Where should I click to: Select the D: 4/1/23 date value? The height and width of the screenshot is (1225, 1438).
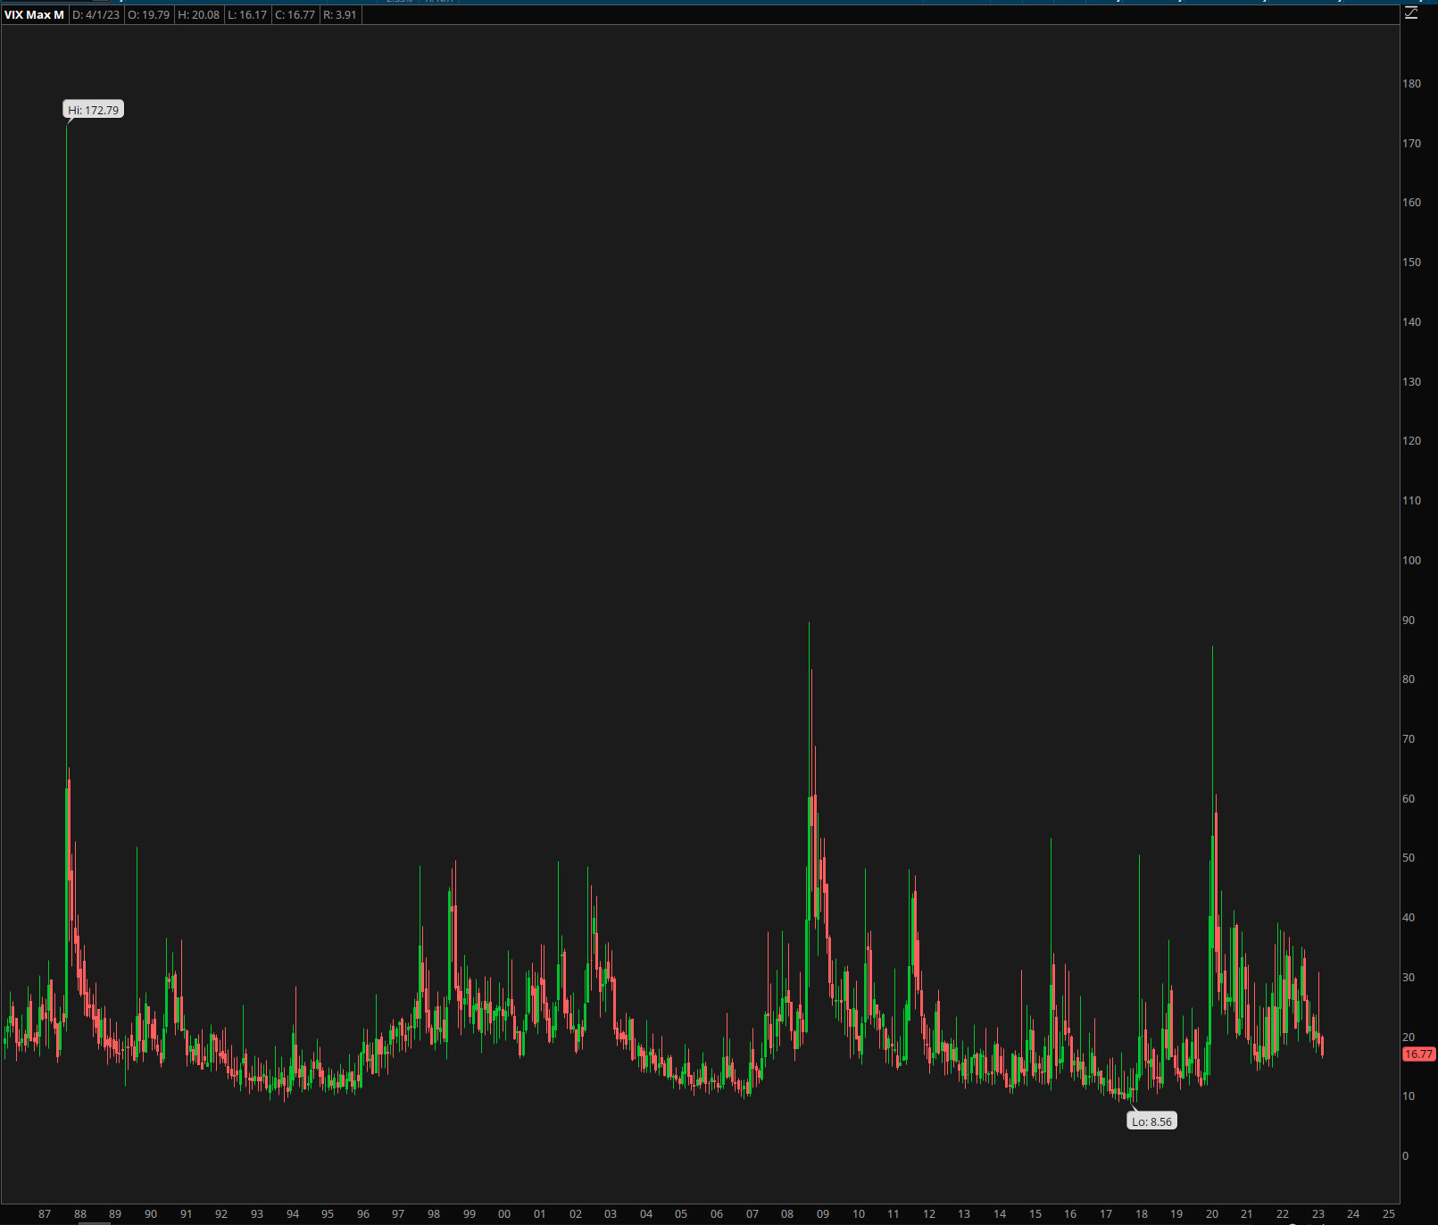pyautogui.click(x=96, y=15)
